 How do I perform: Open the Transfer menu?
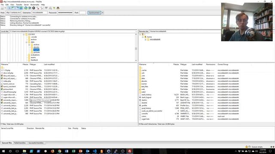19,5
